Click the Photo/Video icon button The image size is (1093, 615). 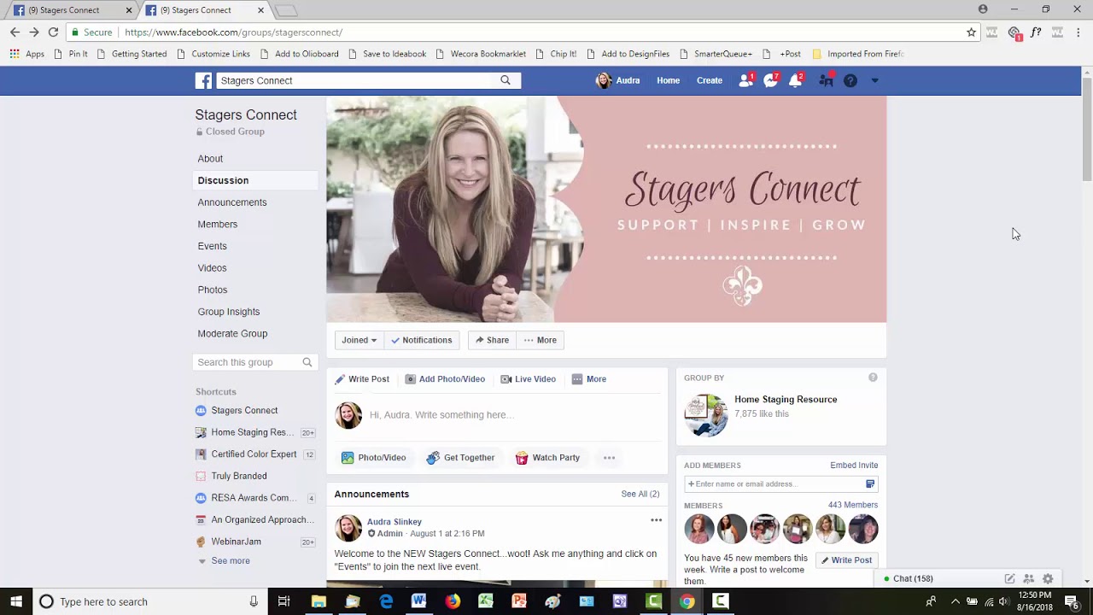[374, 458]
